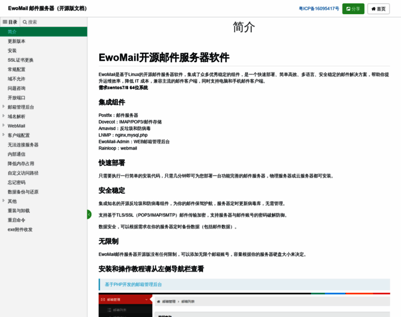This screenshot has width=401, height=317.
Task: Open the 开放端口 page
Action: (x=16, y=98)
